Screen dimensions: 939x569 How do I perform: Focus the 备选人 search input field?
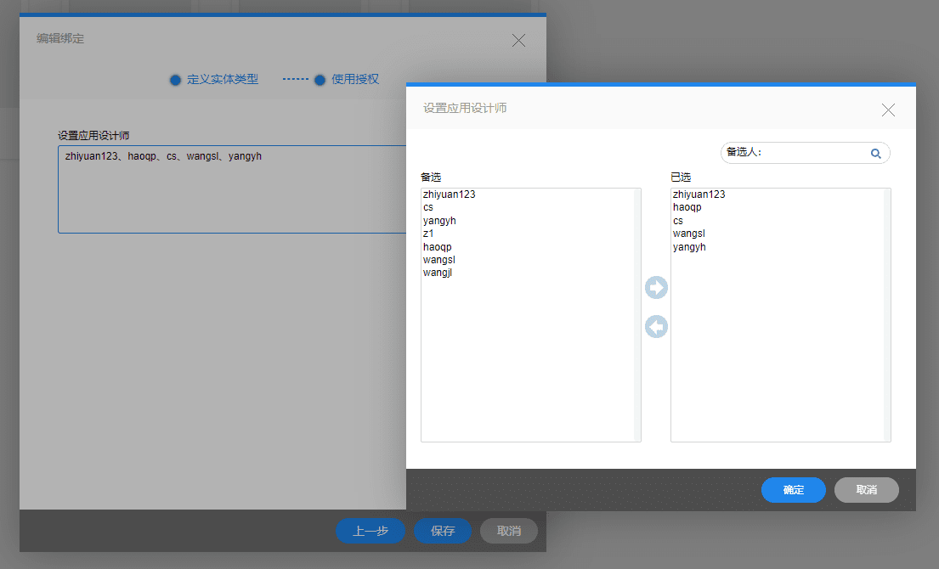point(805,153)
